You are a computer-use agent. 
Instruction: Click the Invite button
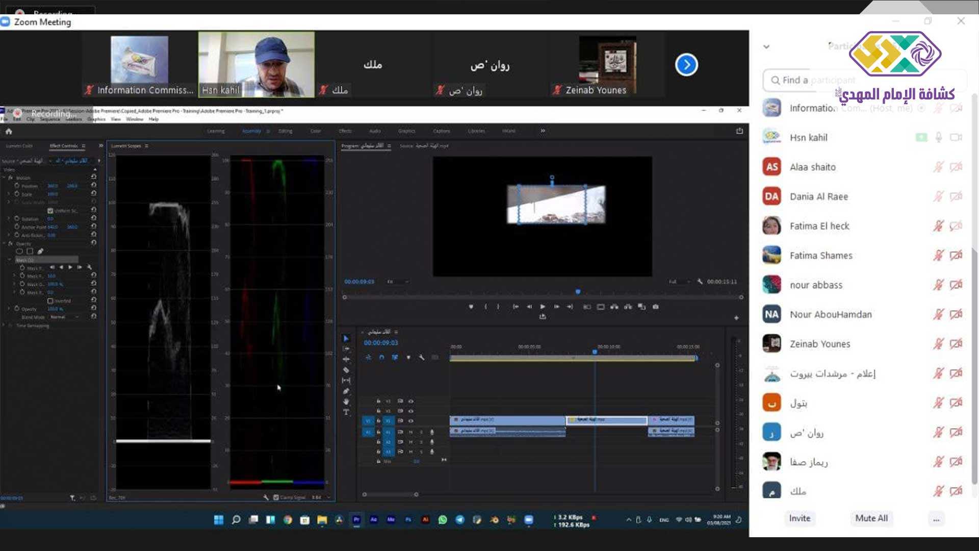800,518
